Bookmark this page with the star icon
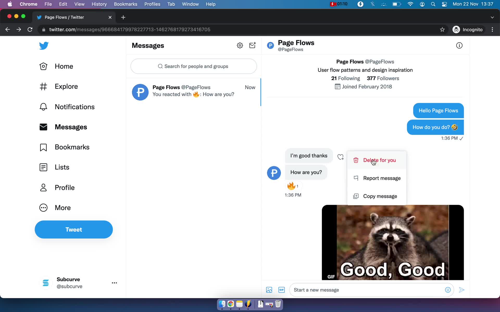Image resolution: width=500 pixels, height=312 pixels. (x=442, y=29)
